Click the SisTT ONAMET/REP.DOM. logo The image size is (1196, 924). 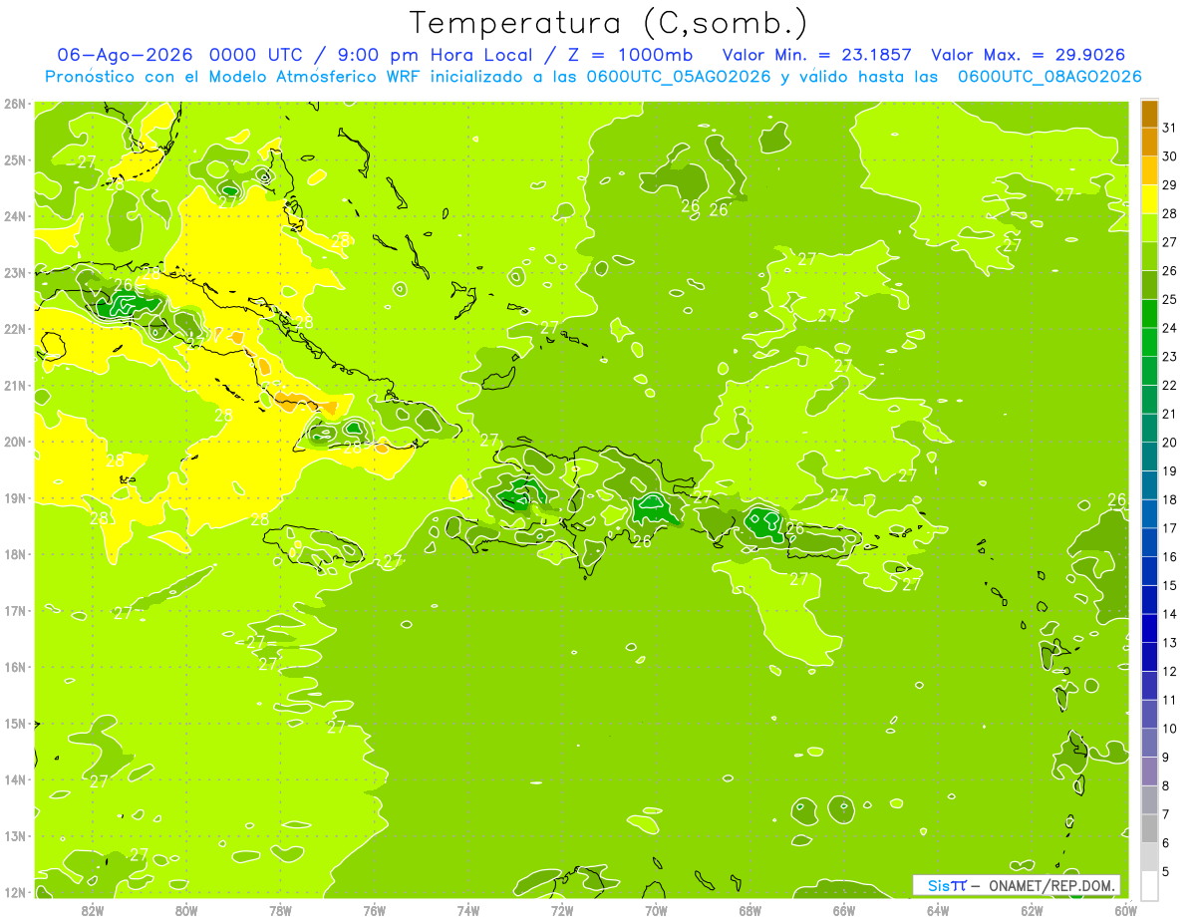(x=1017, y=885)
